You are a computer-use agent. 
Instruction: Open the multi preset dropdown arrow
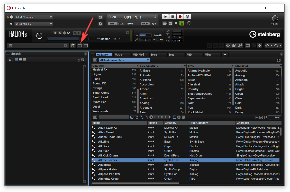coord(66,45)
